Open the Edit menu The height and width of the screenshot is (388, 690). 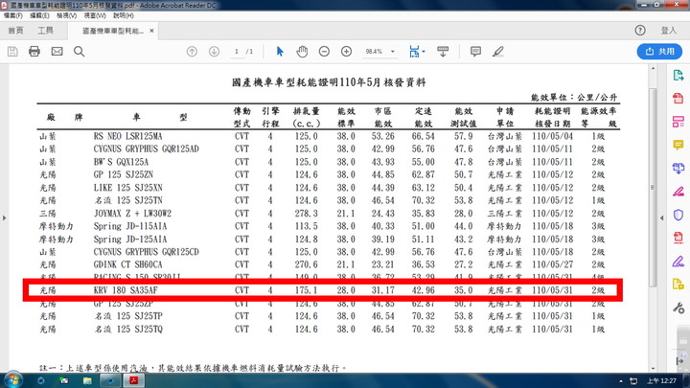(39, 15)
